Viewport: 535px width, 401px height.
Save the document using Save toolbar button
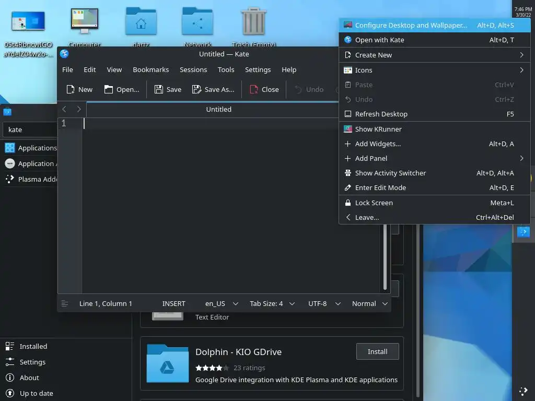(x=168, y=89)
